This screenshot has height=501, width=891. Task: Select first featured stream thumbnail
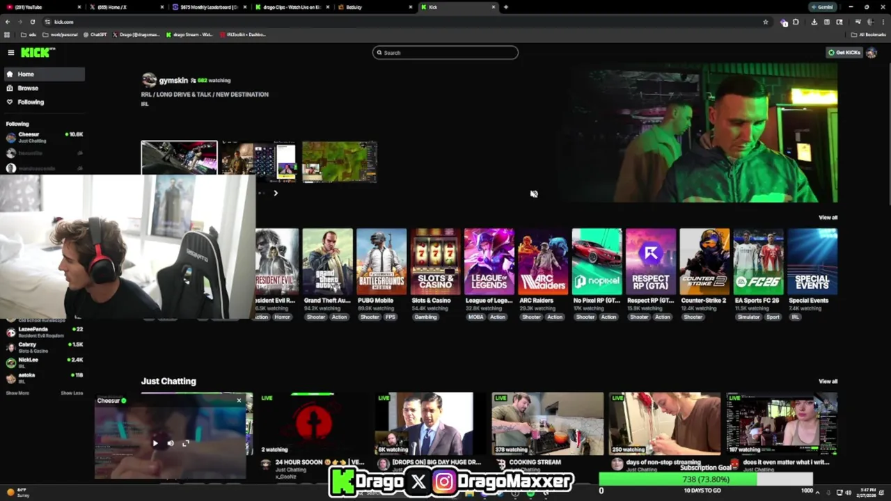pyautogui.click(x=179, y=158)
